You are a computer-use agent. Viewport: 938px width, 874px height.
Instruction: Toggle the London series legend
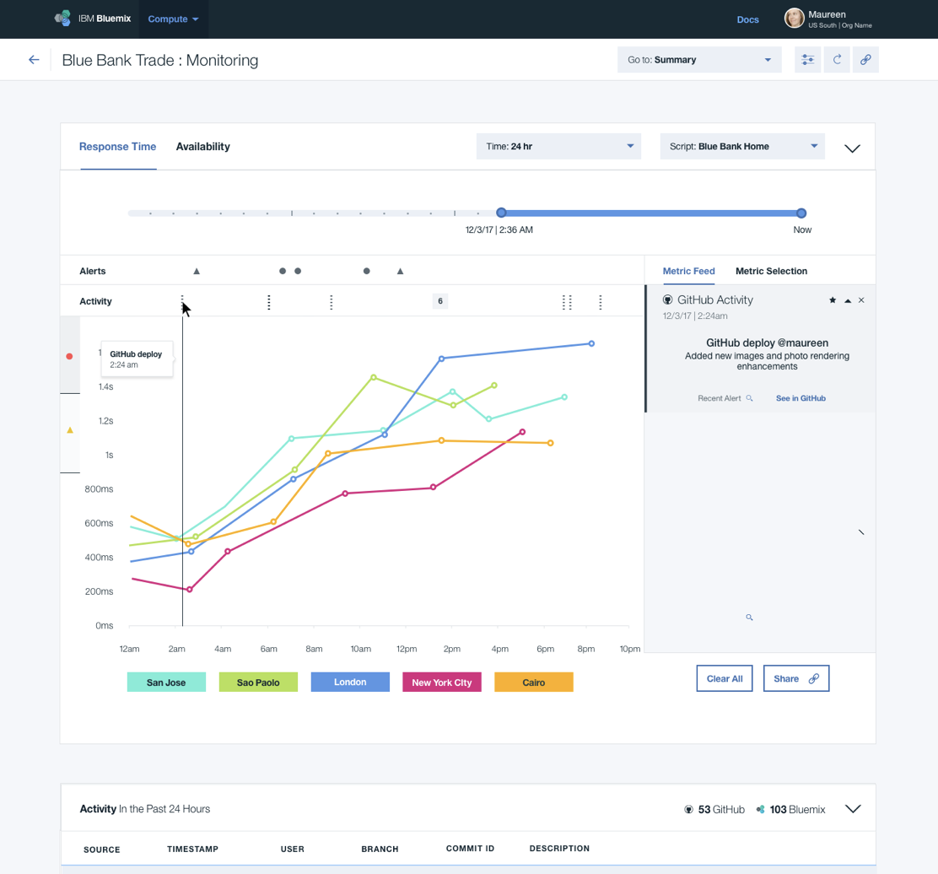350,682
